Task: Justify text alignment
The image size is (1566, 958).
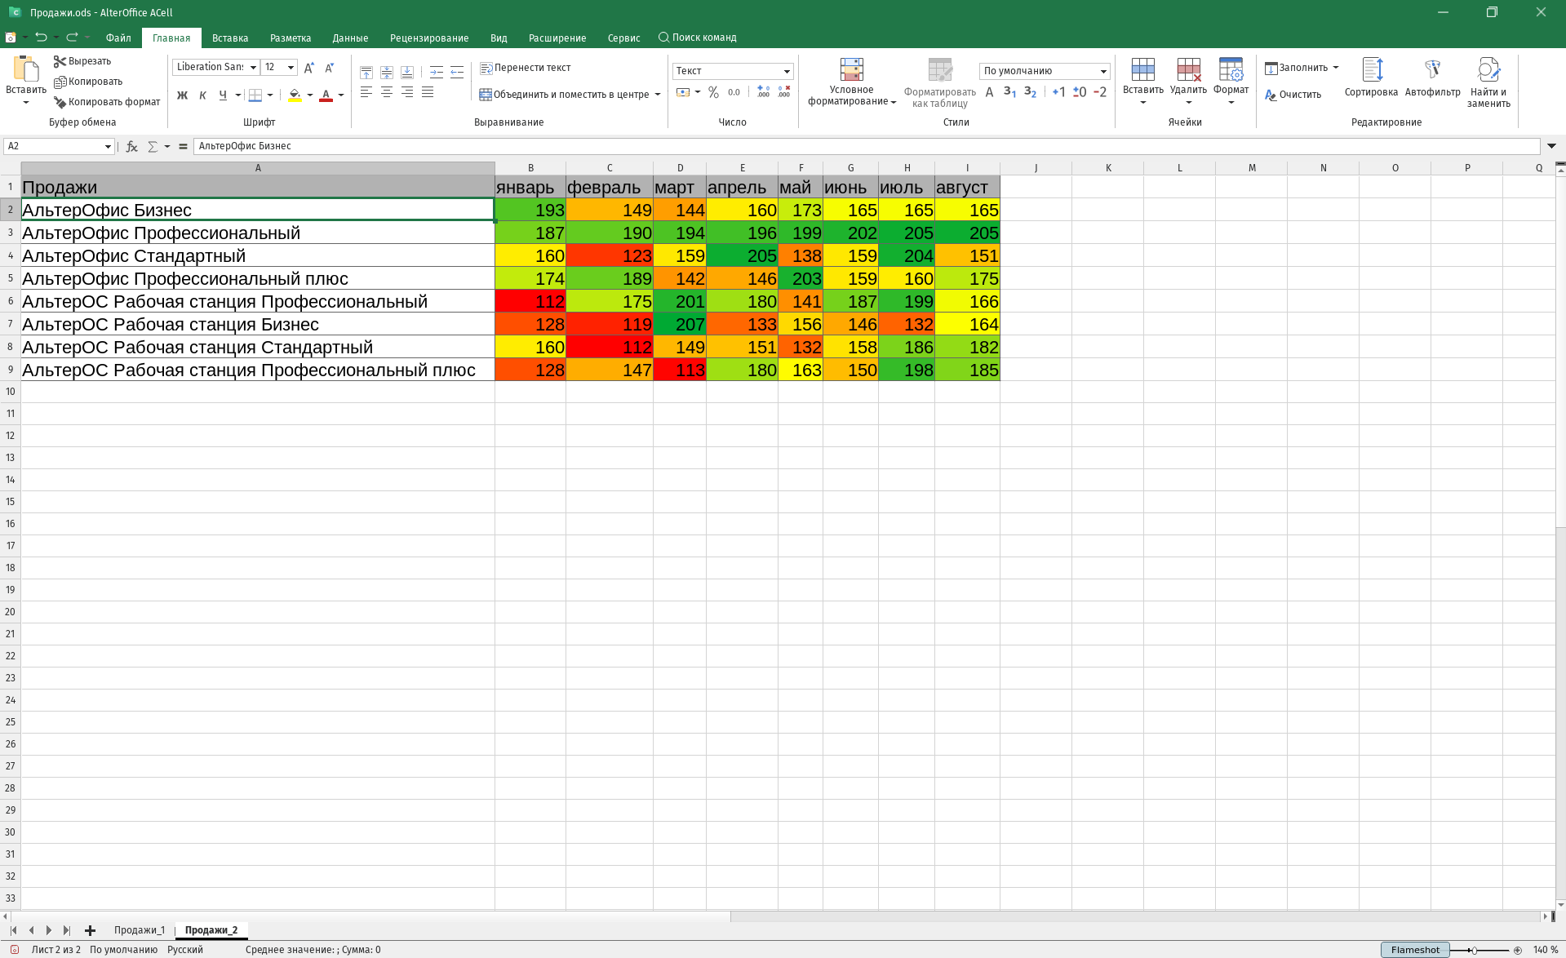Action: pos(428,92)
